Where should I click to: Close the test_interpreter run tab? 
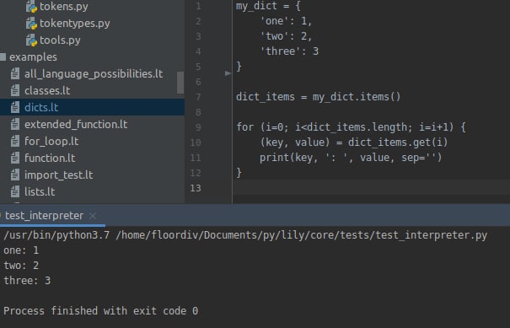coord(93,216)
